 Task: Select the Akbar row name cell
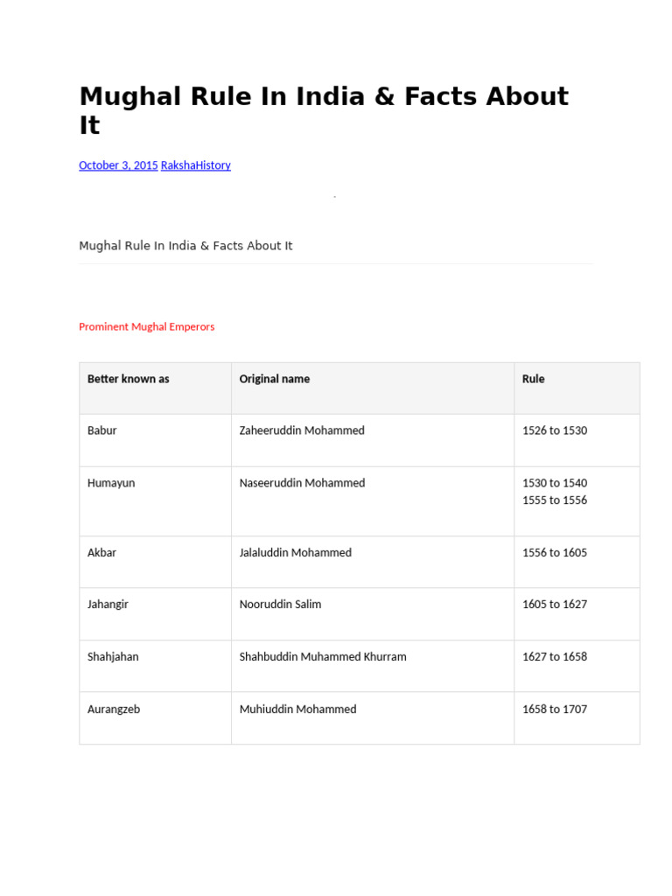tap(156, 562)
